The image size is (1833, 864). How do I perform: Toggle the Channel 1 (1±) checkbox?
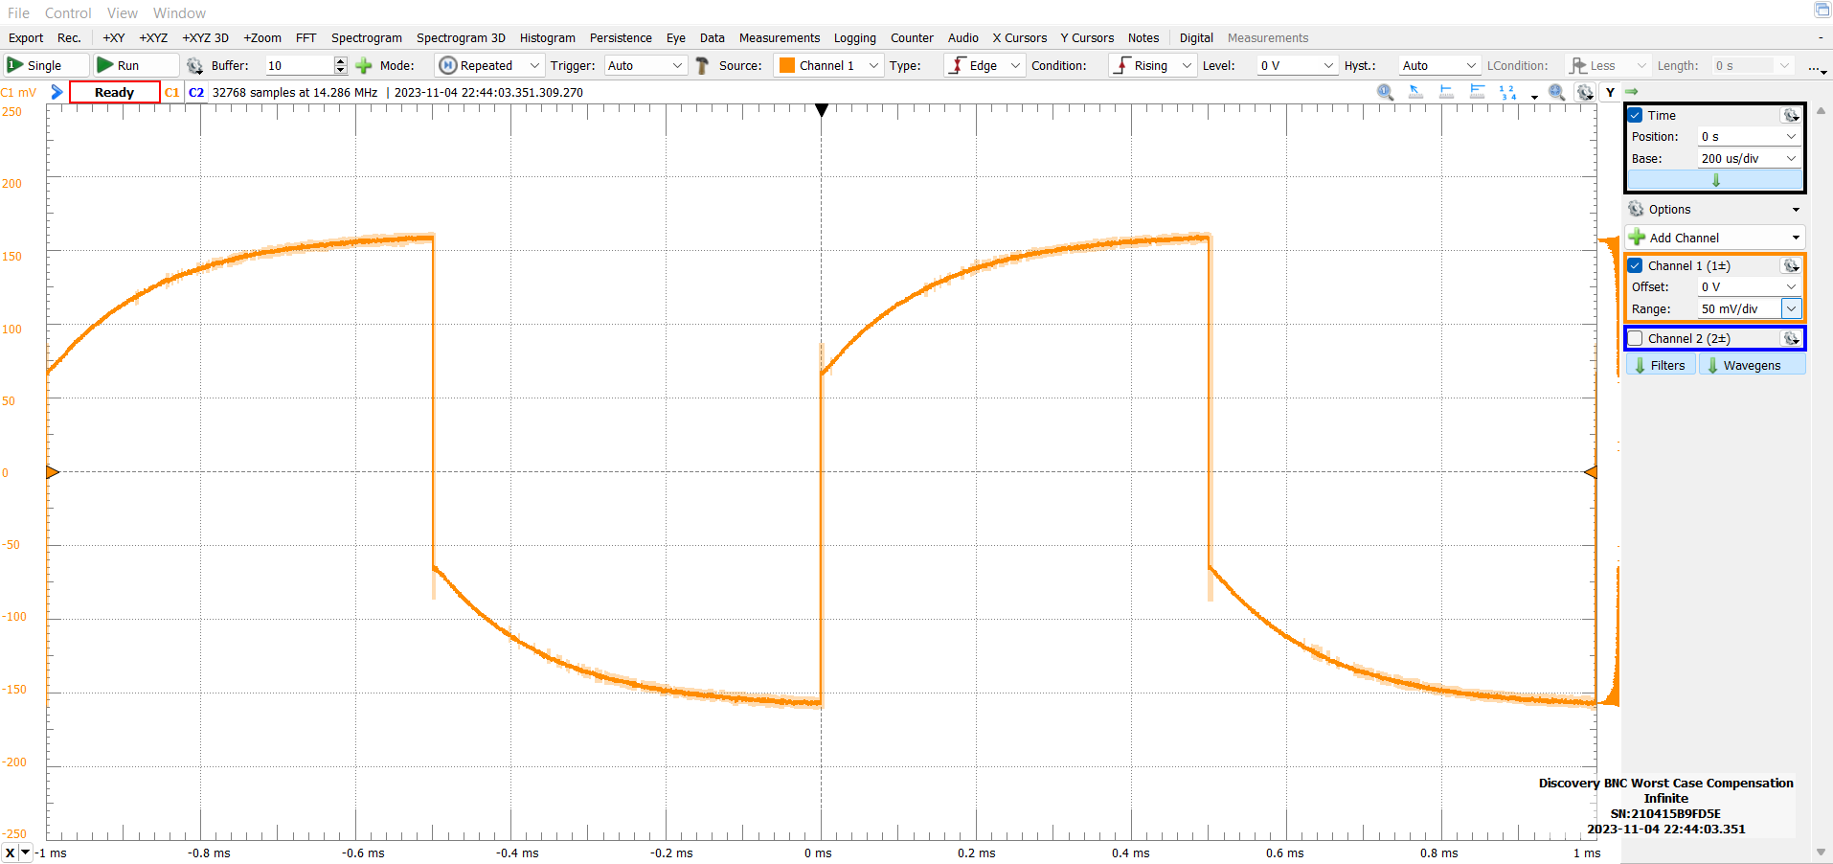[1636, 265]
